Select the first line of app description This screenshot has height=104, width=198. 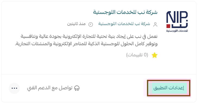tap(89, 36)
